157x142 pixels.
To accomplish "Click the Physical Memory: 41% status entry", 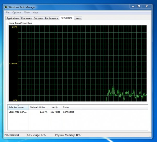I will [x=68, y=135].
